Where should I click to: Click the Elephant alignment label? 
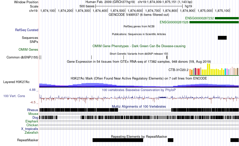(32, 121)
